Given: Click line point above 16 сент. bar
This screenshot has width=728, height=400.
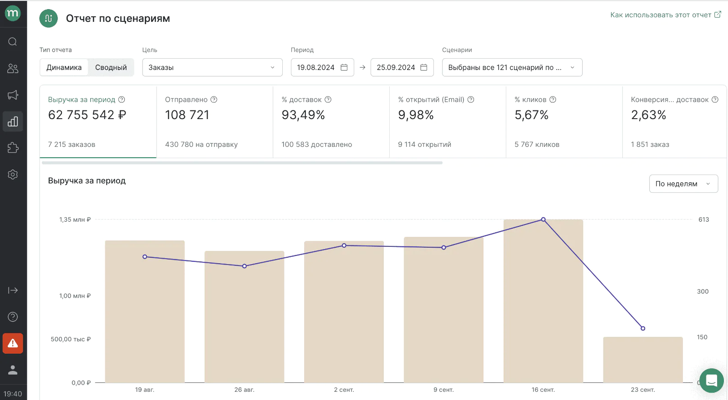Looking at the screenshot, I should [543, 220].
